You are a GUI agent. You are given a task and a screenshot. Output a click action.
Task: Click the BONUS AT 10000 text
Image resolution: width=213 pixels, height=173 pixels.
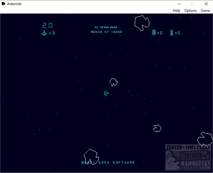(106, 32)
